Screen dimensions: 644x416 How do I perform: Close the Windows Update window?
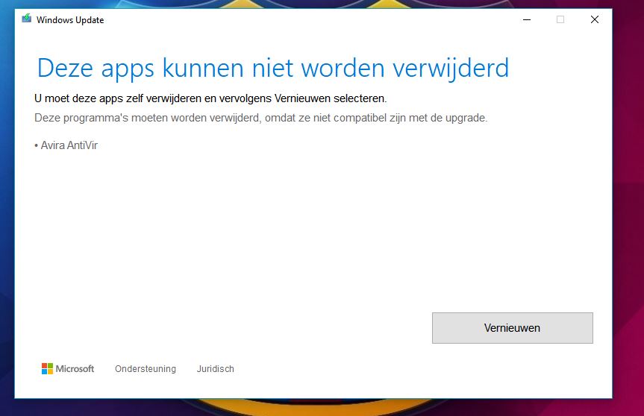tap(594, 19)
